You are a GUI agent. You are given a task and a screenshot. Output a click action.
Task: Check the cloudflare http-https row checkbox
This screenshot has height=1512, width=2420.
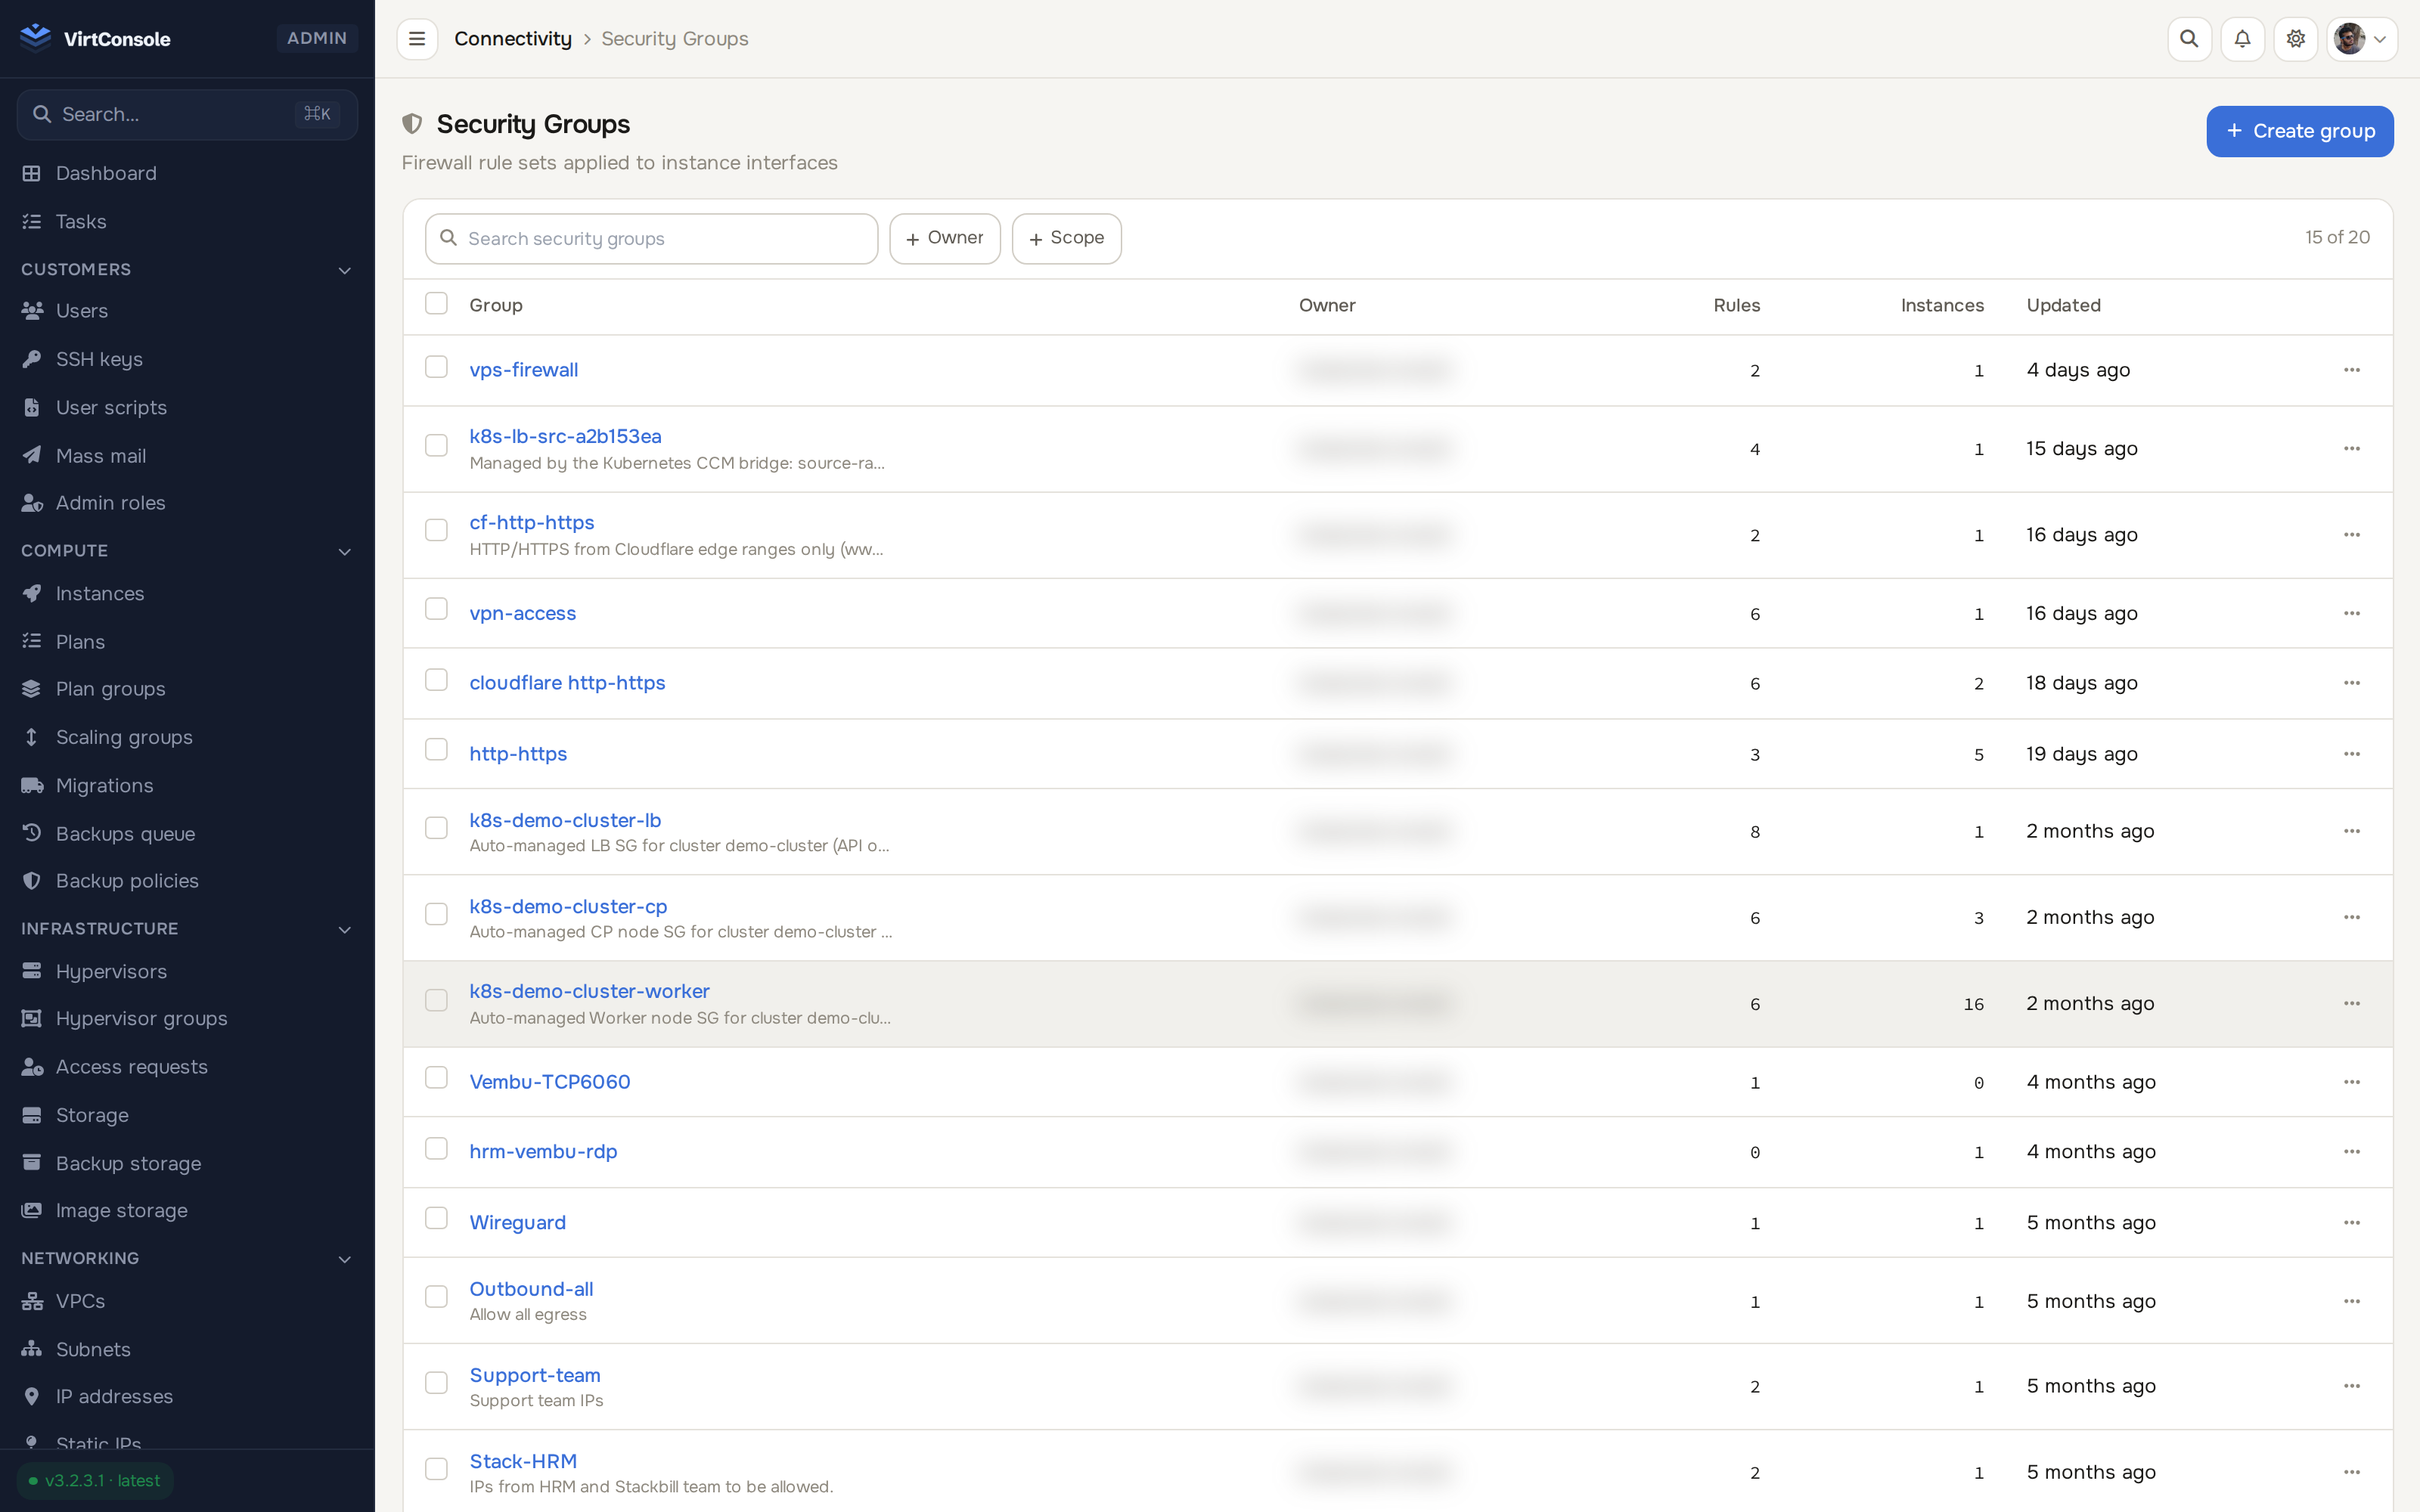tap(436, 680)
